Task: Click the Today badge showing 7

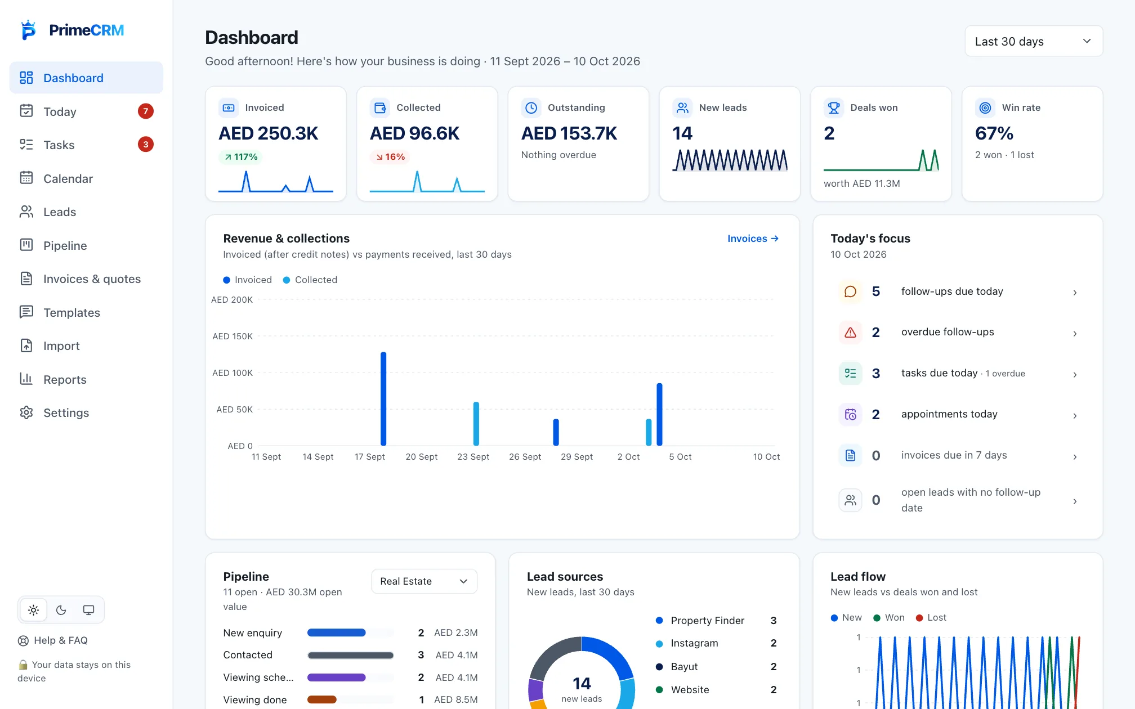Action: click(x=146, y=111)
